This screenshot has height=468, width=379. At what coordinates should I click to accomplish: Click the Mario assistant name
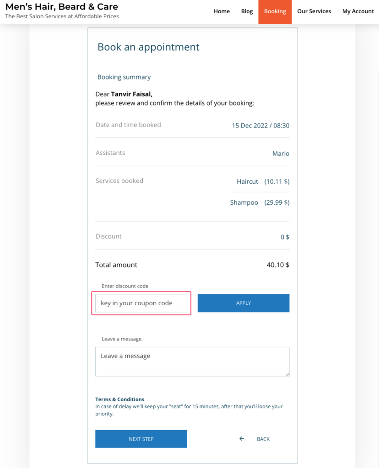(281, 153)
